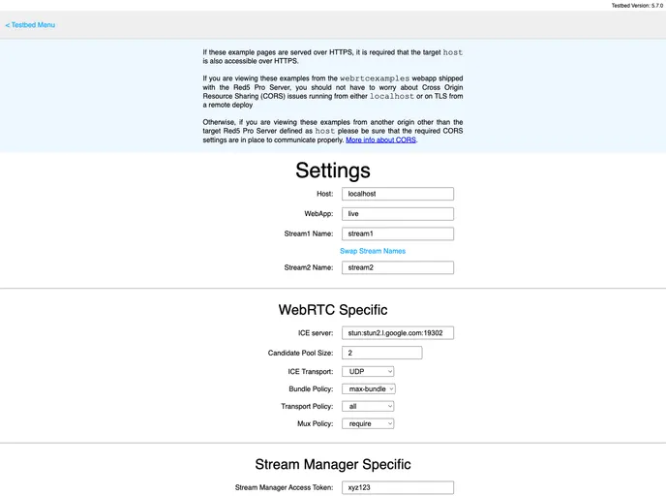
Task: Click the Candidate Pool Size label
Action: (x=300, y=353)
